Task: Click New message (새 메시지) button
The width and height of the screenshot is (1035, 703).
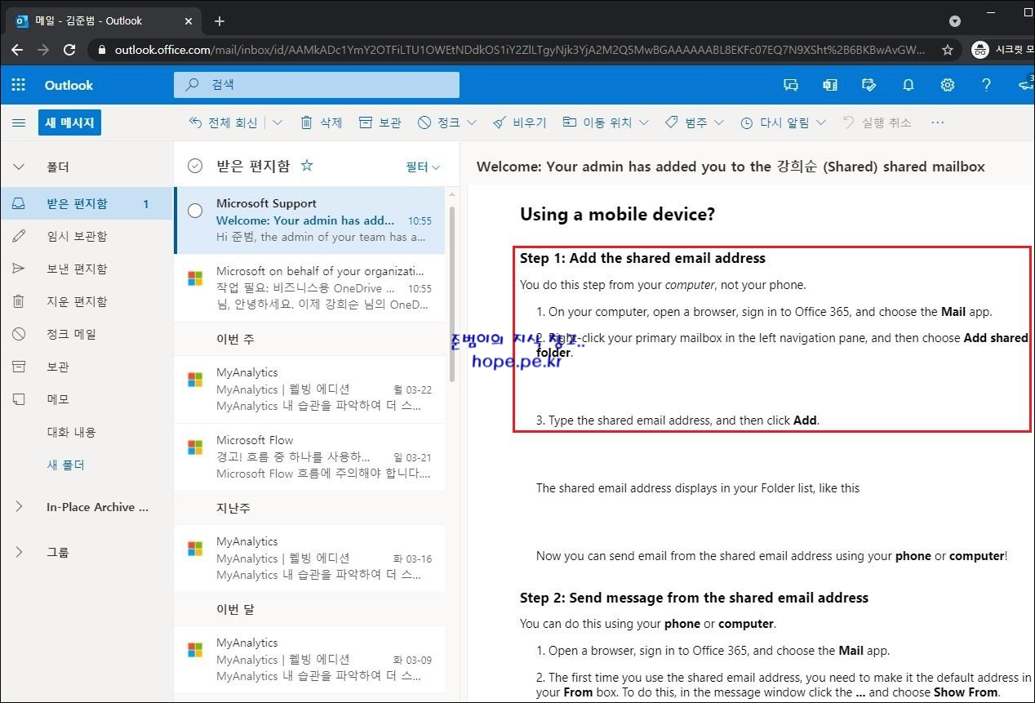Action: click(69, 122)
